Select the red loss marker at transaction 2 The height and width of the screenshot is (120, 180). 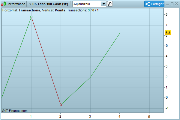coord(61,105)
